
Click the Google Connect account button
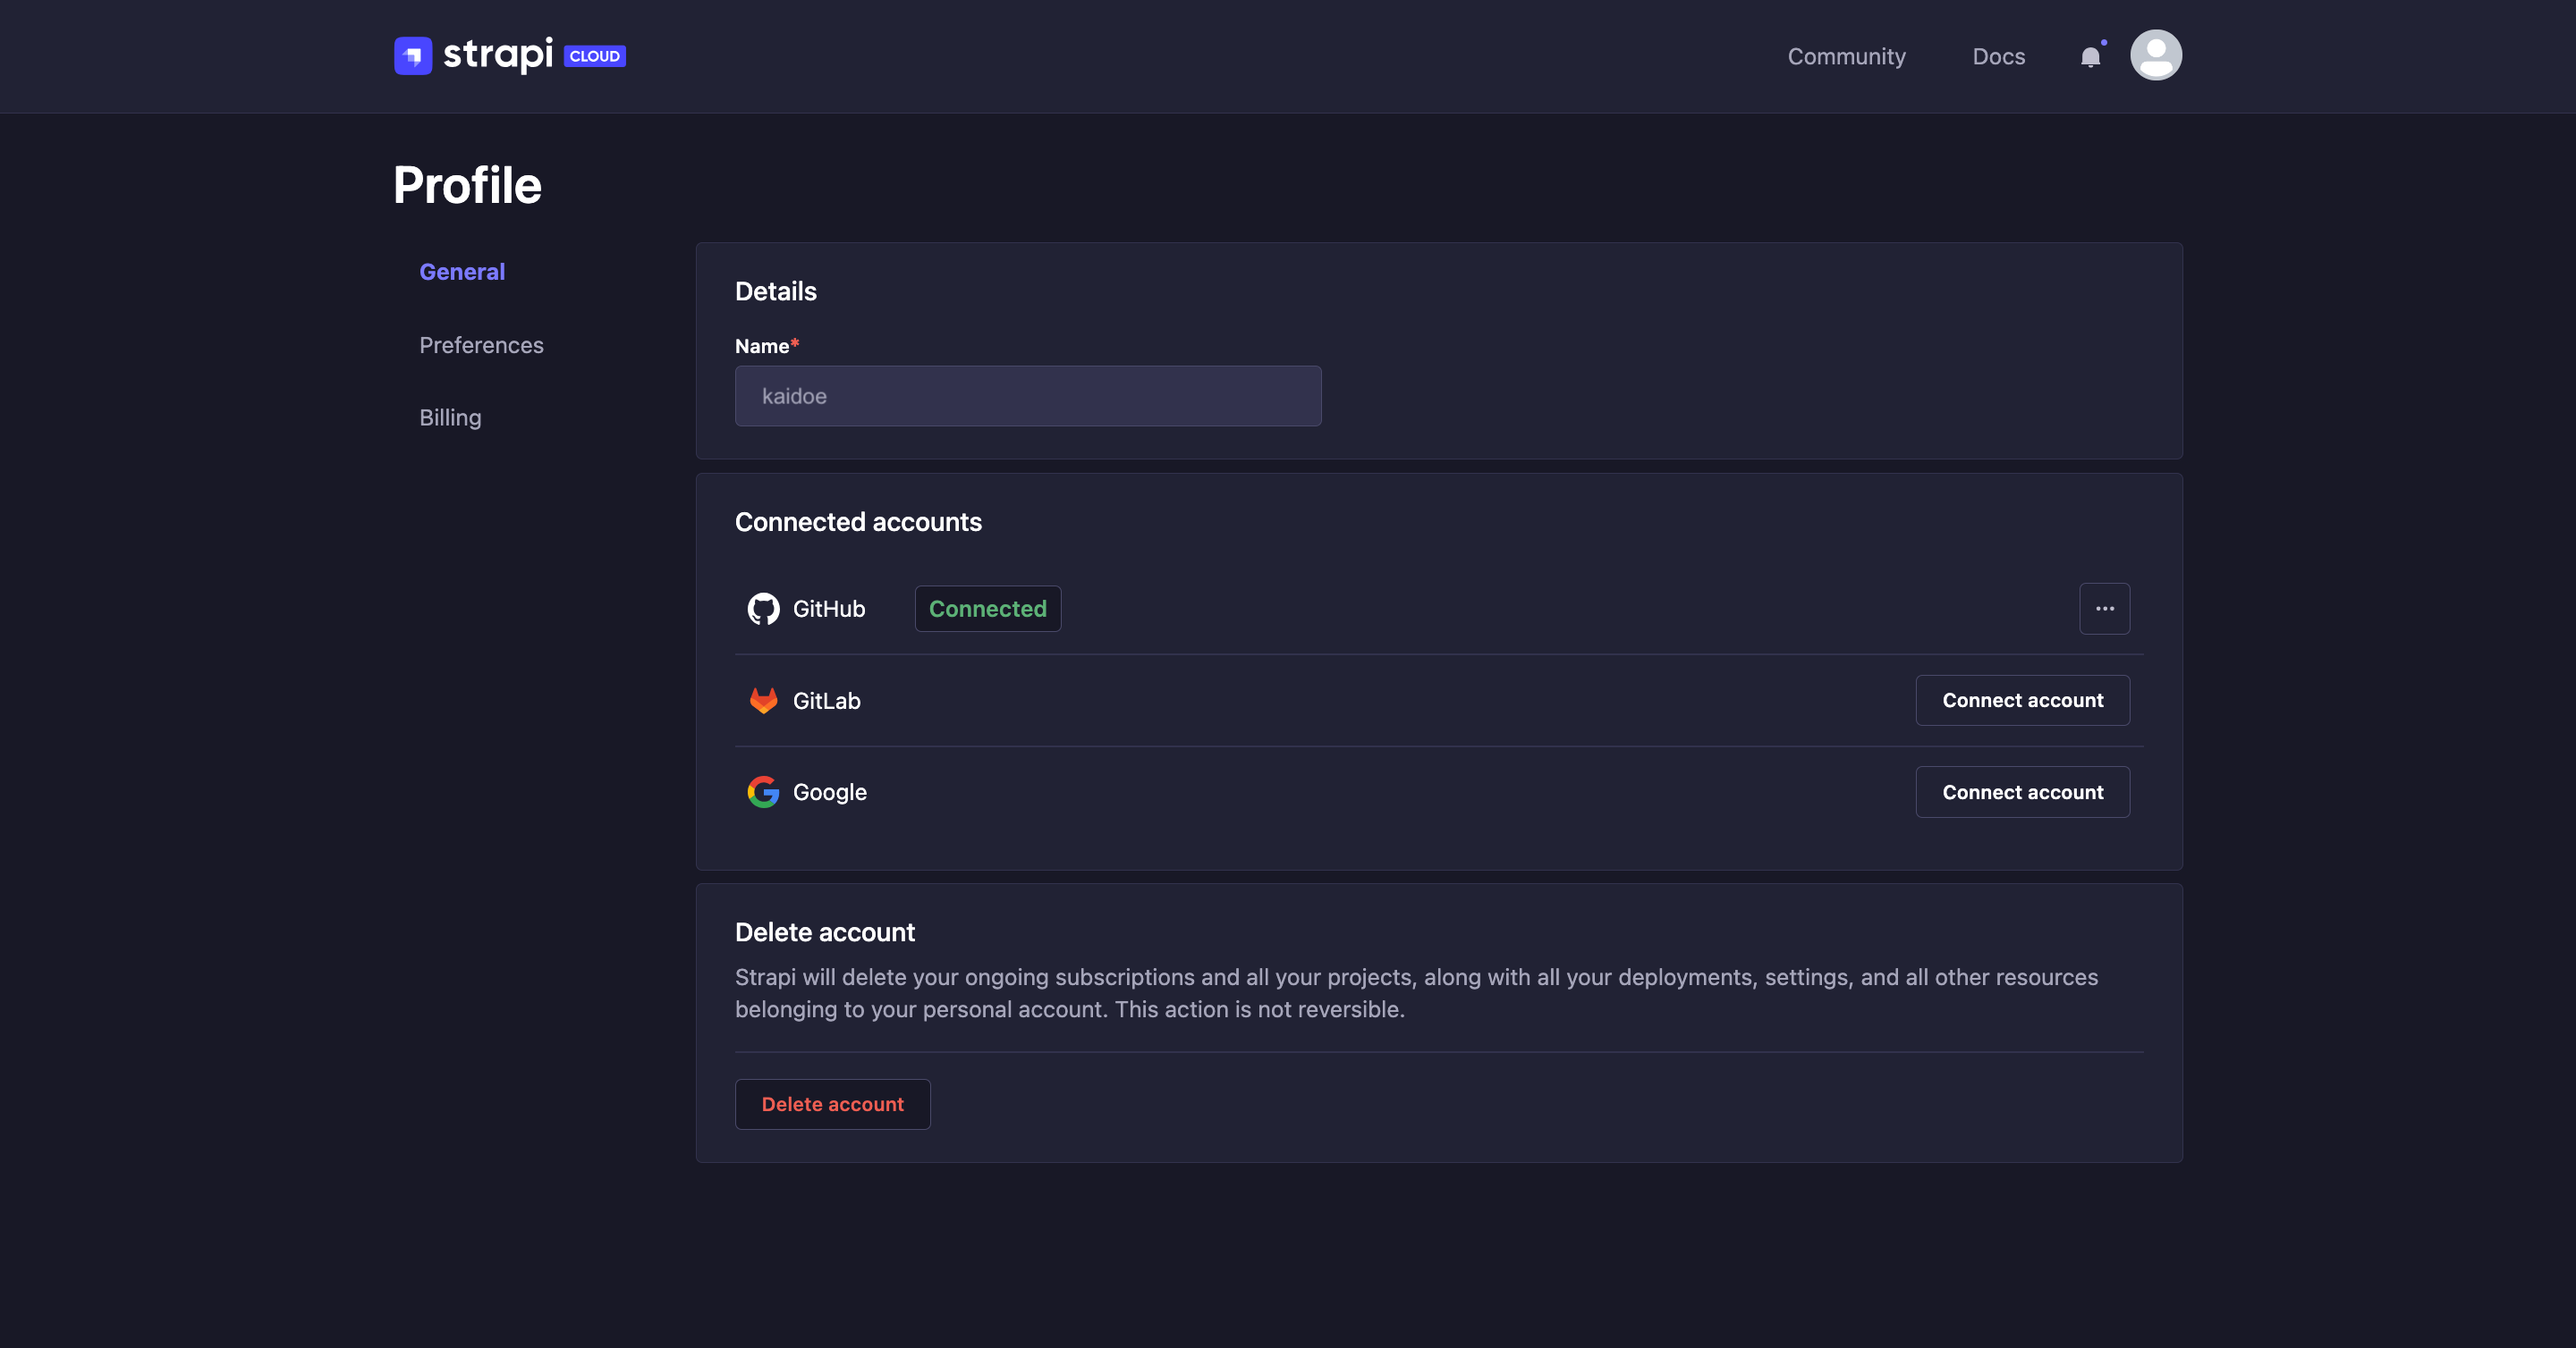(2022, 791)
